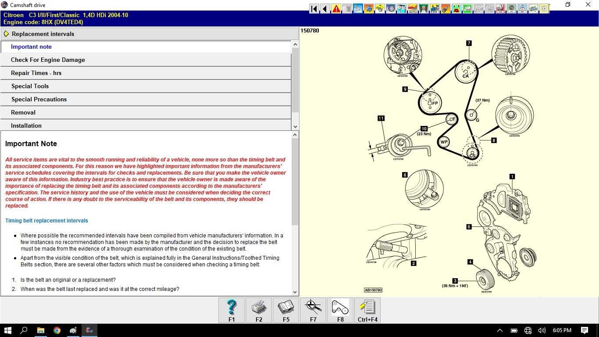
Task: Open the Windows notification center icon
Action: tap(585, 330)
